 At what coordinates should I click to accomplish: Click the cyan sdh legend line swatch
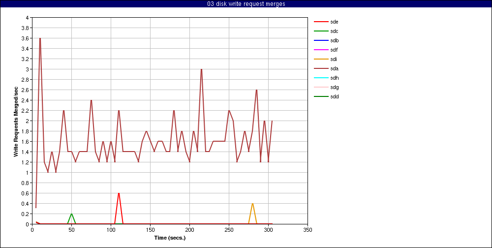321,78
